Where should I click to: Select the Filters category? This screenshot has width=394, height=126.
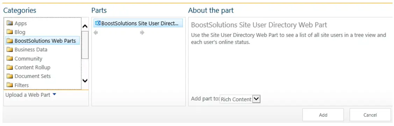42,85
